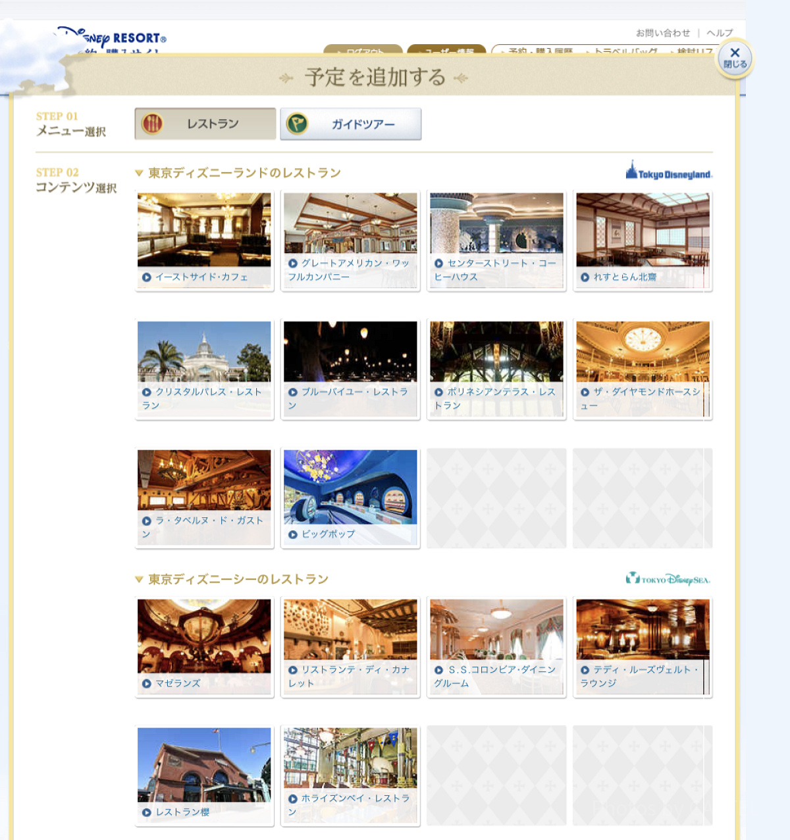The width and height of the screenshot is (790, 840).
Task: Click the ホライズンベイ・レストラン photo
Action: tap(350, 758)
